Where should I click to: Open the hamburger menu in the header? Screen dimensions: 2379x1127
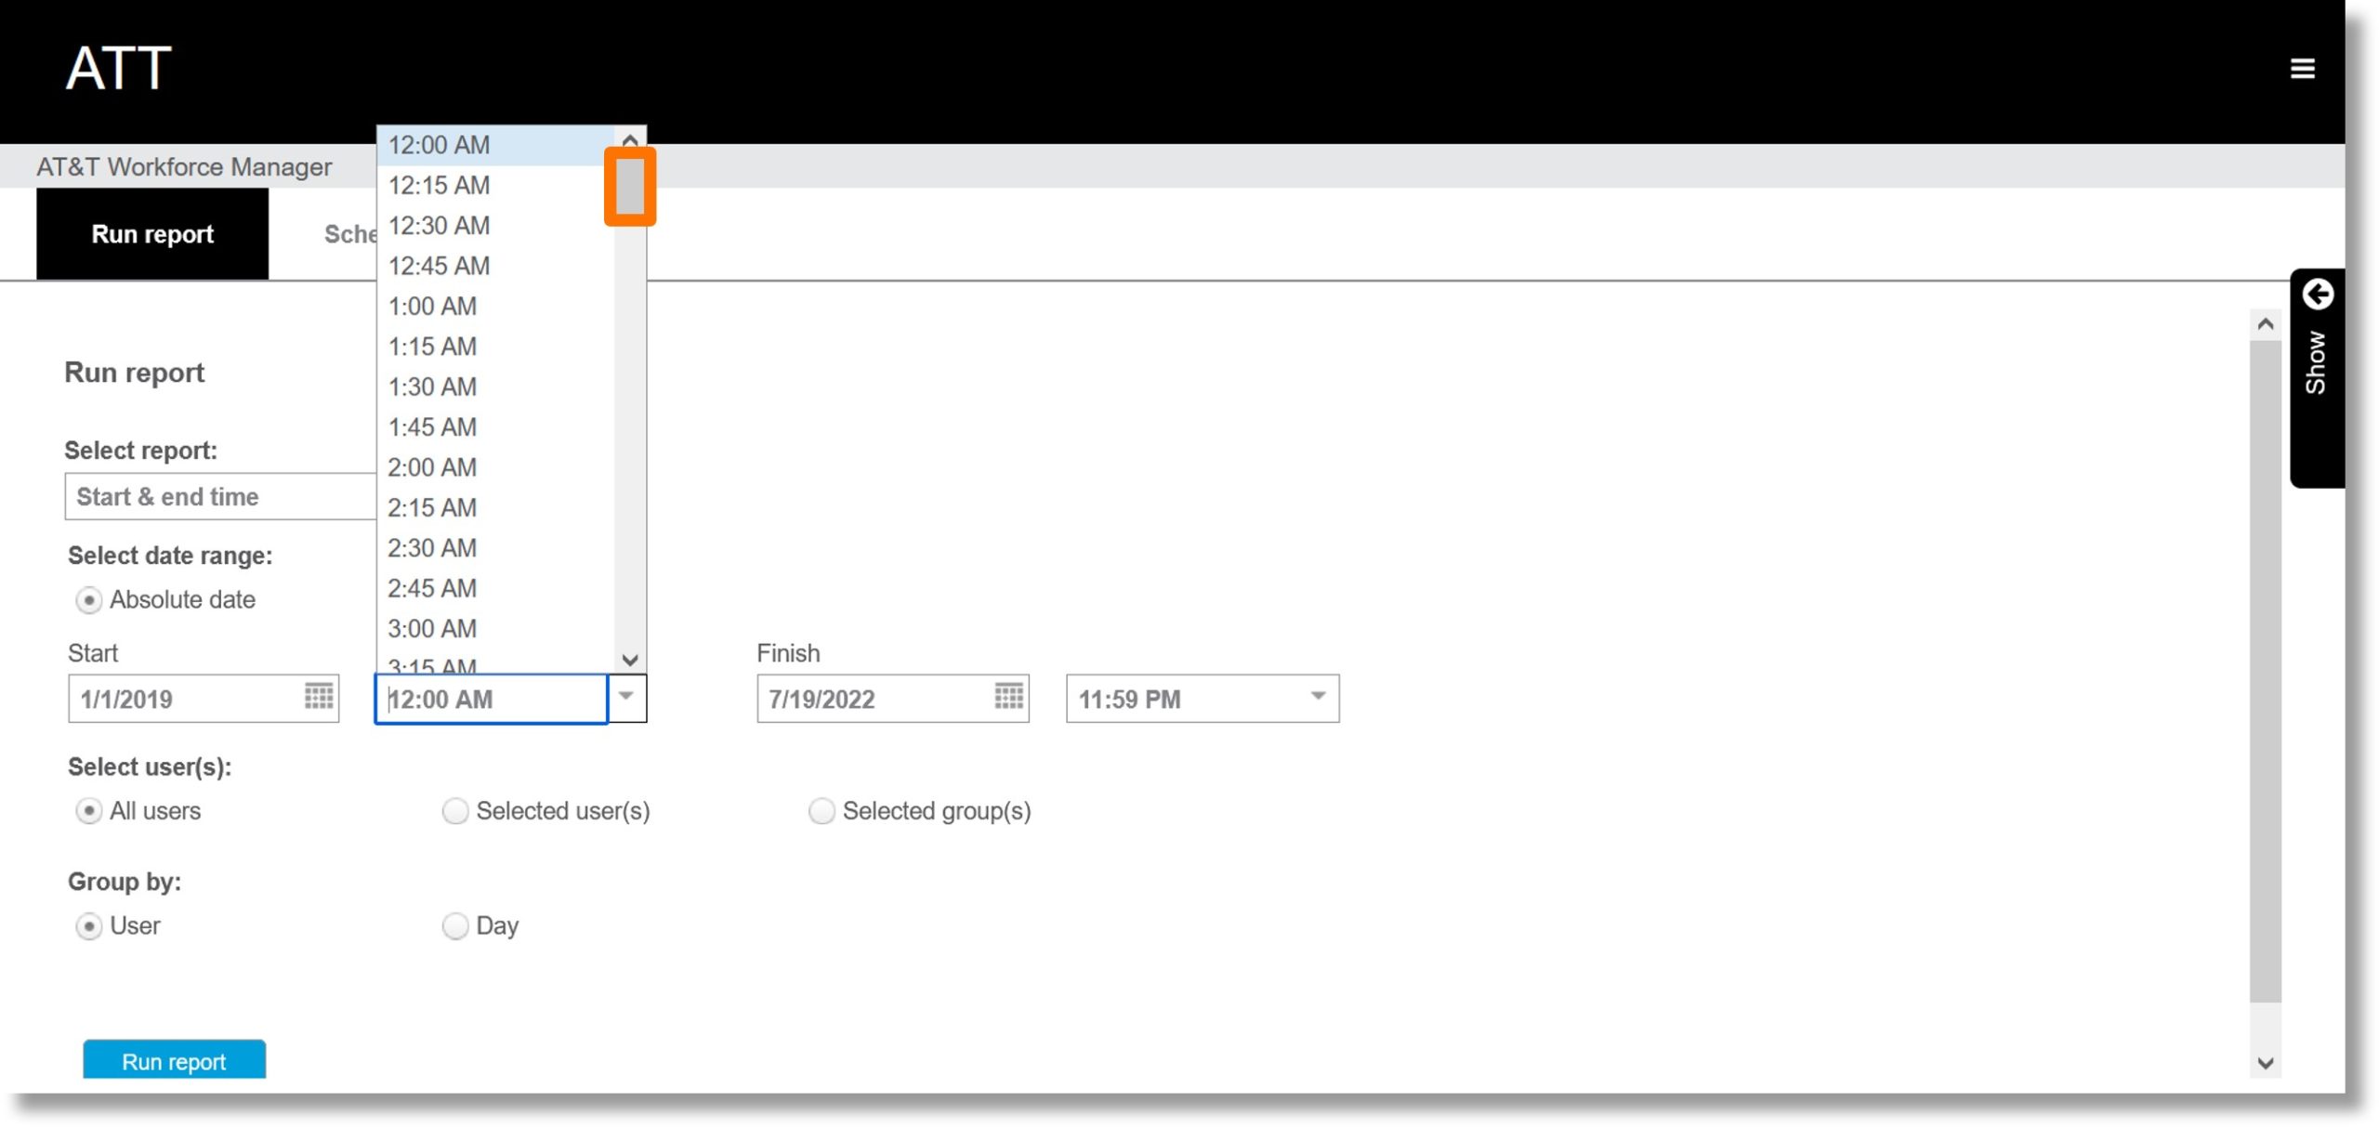point(2301,68)
